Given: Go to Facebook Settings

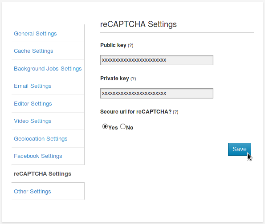Looking at the screenshot, I should (38, 156).
